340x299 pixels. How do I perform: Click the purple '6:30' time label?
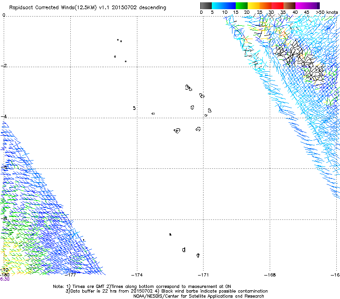(5, 279)
